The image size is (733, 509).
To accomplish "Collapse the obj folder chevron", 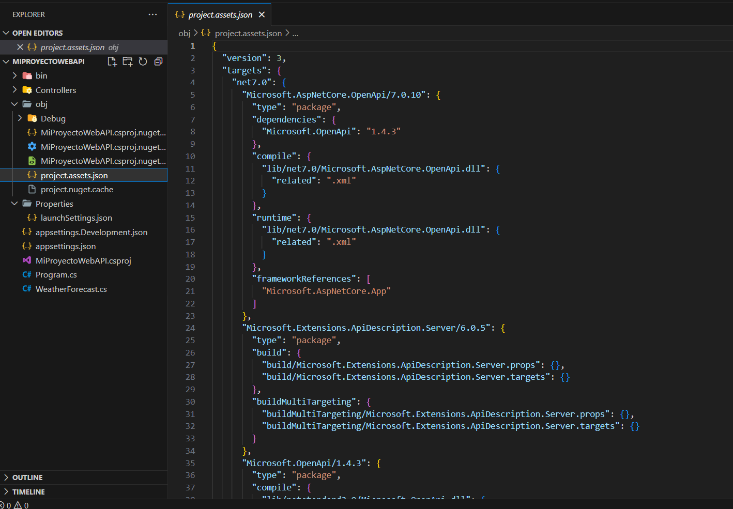I will click(x=14, y=104).
